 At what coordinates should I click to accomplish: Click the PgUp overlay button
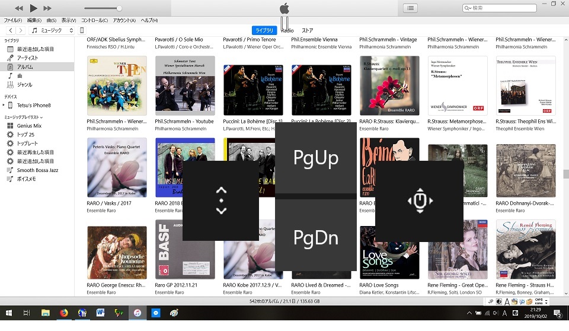coord(316,158)
